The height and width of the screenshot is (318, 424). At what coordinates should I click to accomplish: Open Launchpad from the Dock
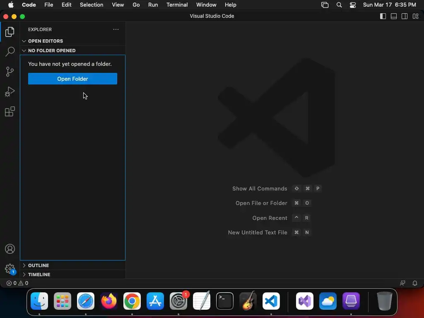coord(63,301)
